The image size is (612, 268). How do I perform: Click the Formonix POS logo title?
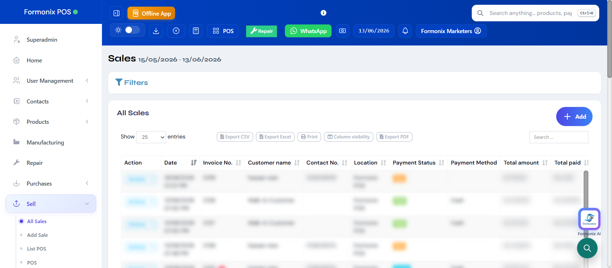pyautogui.click(x=47, y=12)
